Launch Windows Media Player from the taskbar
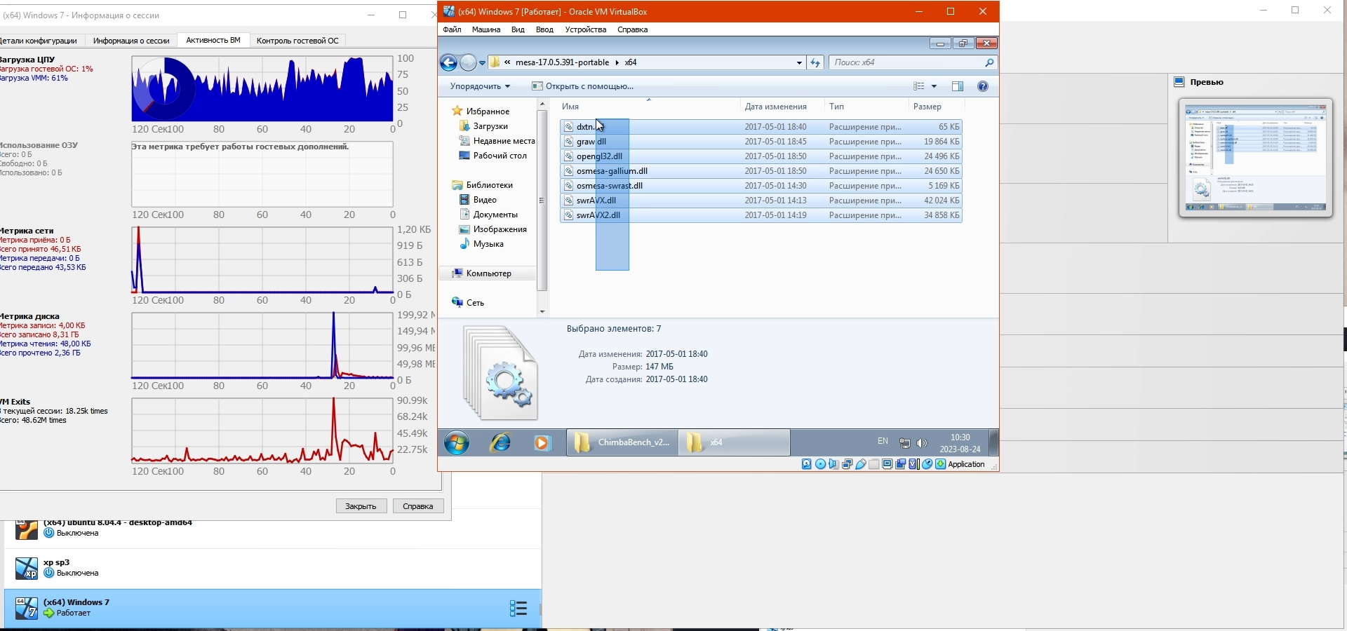The width and height of the screenshot is (1347, 631). (x=542, y=443)
